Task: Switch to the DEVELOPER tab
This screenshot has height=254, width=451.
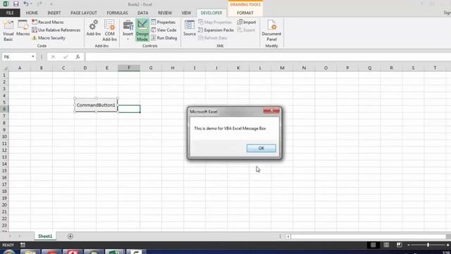Action: tap(211, 13)
